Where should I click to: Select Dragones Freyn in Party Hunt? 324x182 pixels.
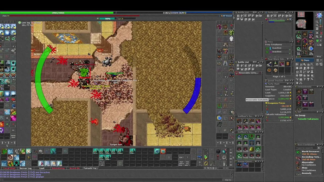point(276,103)
